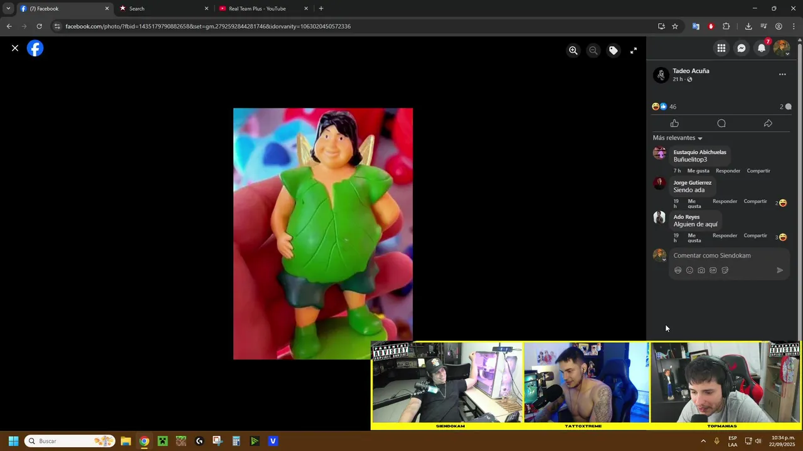Reply to the Siendo ada comment
The height and width of the screenshot is (451, 803).
[725, 202]
